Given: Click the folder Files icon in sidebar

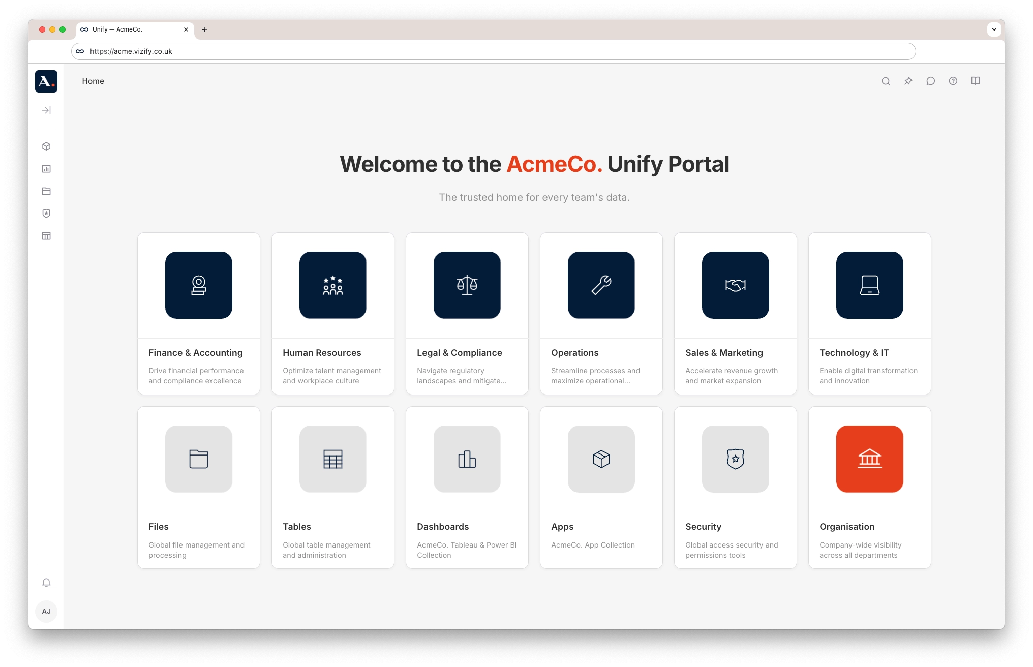Looking at the screenshot, I should click(46, 191).
